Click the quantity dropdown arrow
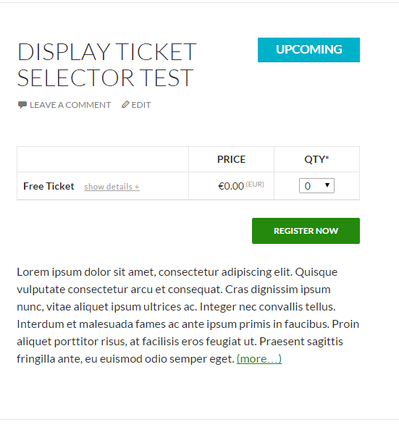The width and height of the screenshot is (399, 435). click(327, 185)
